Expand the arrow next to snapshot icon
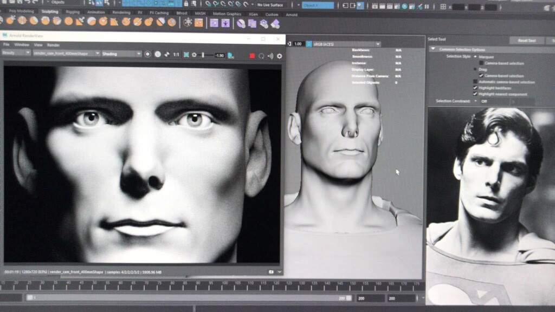This screenshot has height=312, width=555. point(279,272)
